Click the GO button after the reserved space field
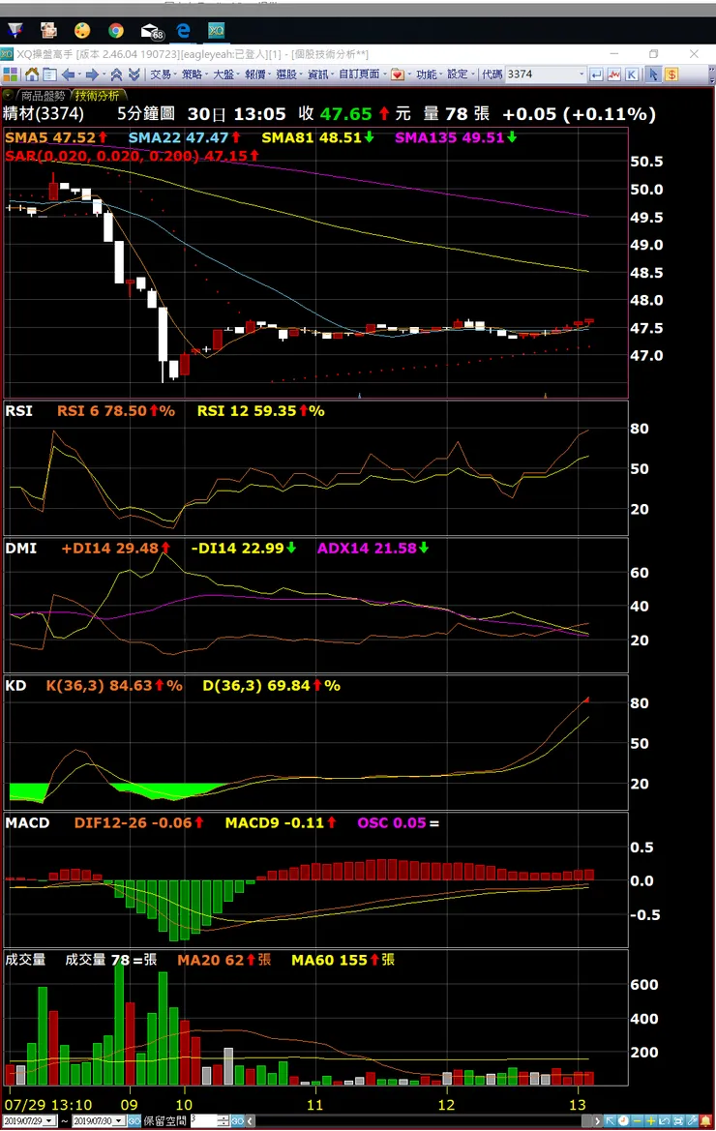Screen dimensions: 716x1131 click(237, 1121)
